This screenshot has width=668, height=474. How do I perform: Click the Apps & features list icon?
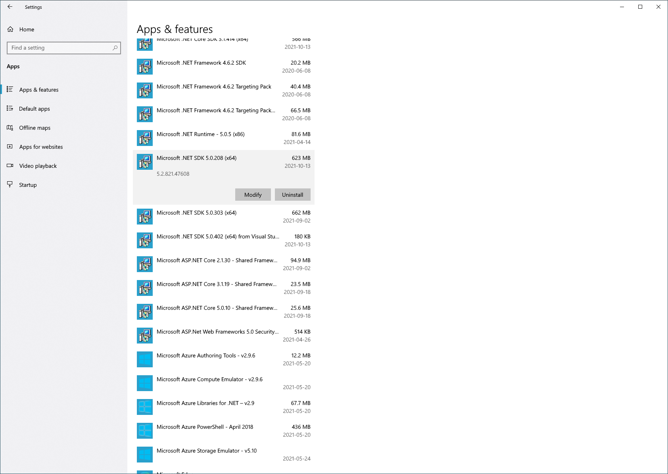pos(10,89)
